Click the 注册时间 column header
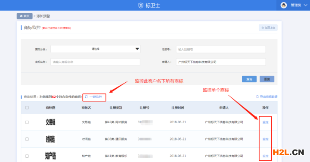310x162 pixels. [178, 108]
